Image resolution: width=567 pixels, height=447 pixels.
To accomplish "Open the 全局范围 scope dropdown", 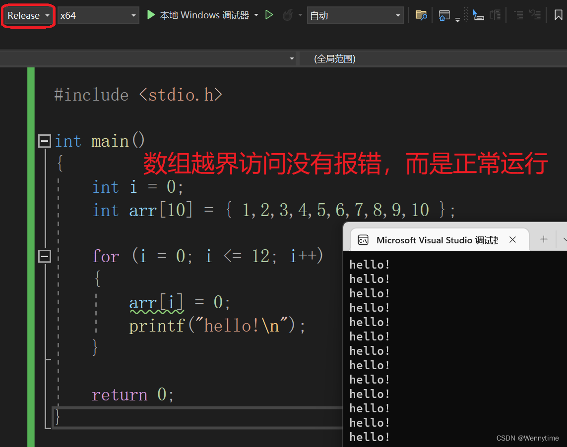I will click(x=433, y=58).
